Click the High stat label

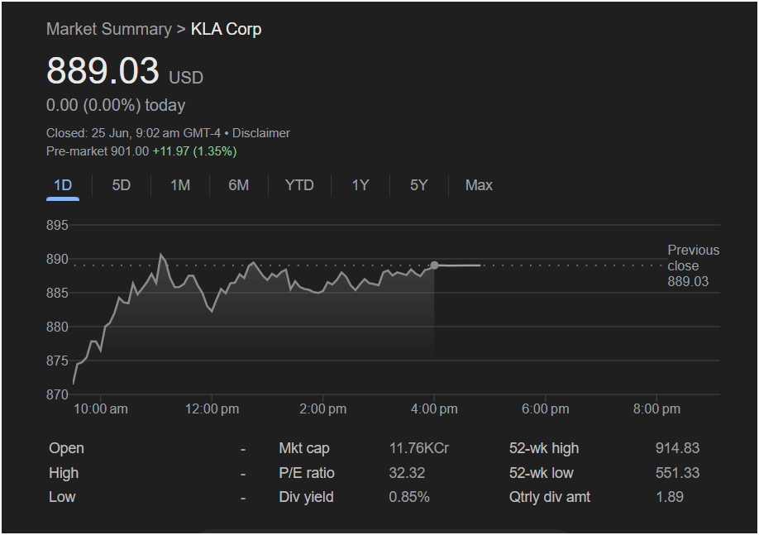pyautogui.click(x=64, y=473)
